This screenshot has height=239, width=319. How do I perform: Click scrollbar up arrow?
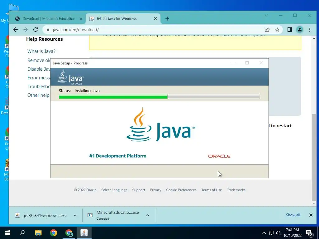coord(314,38)
